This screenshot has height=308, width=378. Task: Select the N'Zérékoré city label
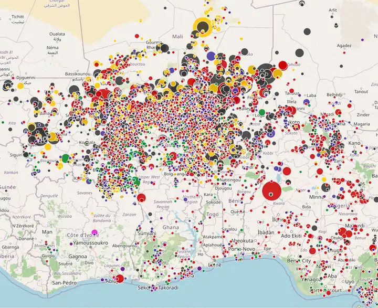23,226
